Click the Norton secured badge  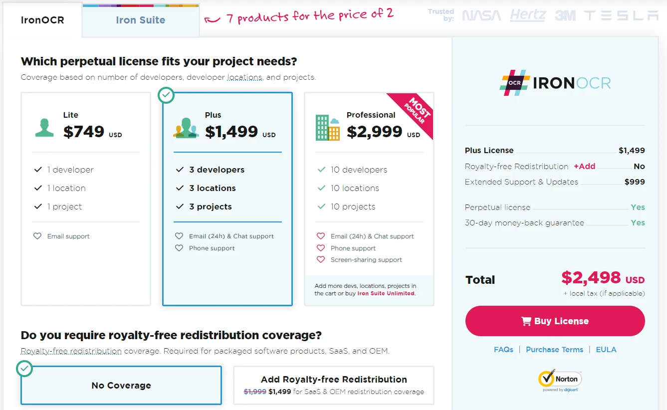(x=560, y=380)
